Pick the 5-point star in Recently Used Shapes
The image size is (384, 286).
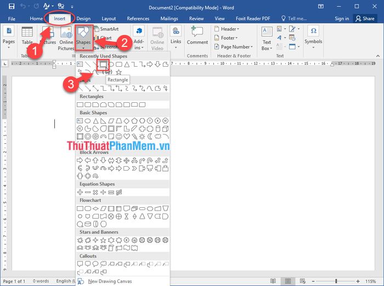coord(118,72)
